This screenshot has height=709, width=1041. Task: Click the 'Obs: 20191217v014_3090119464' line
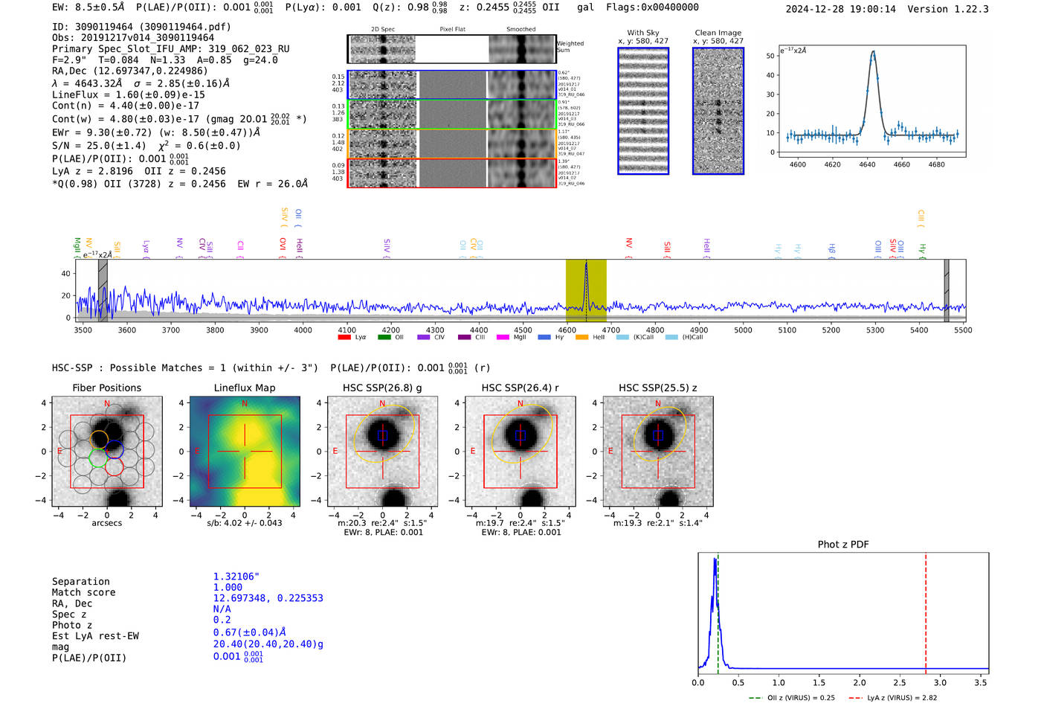(133, 38)
